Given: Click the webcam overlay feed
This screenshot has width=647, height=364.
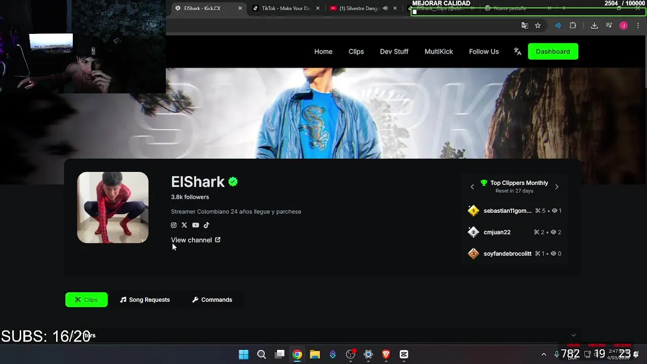Looking at the screenshot, I should 83,47.
